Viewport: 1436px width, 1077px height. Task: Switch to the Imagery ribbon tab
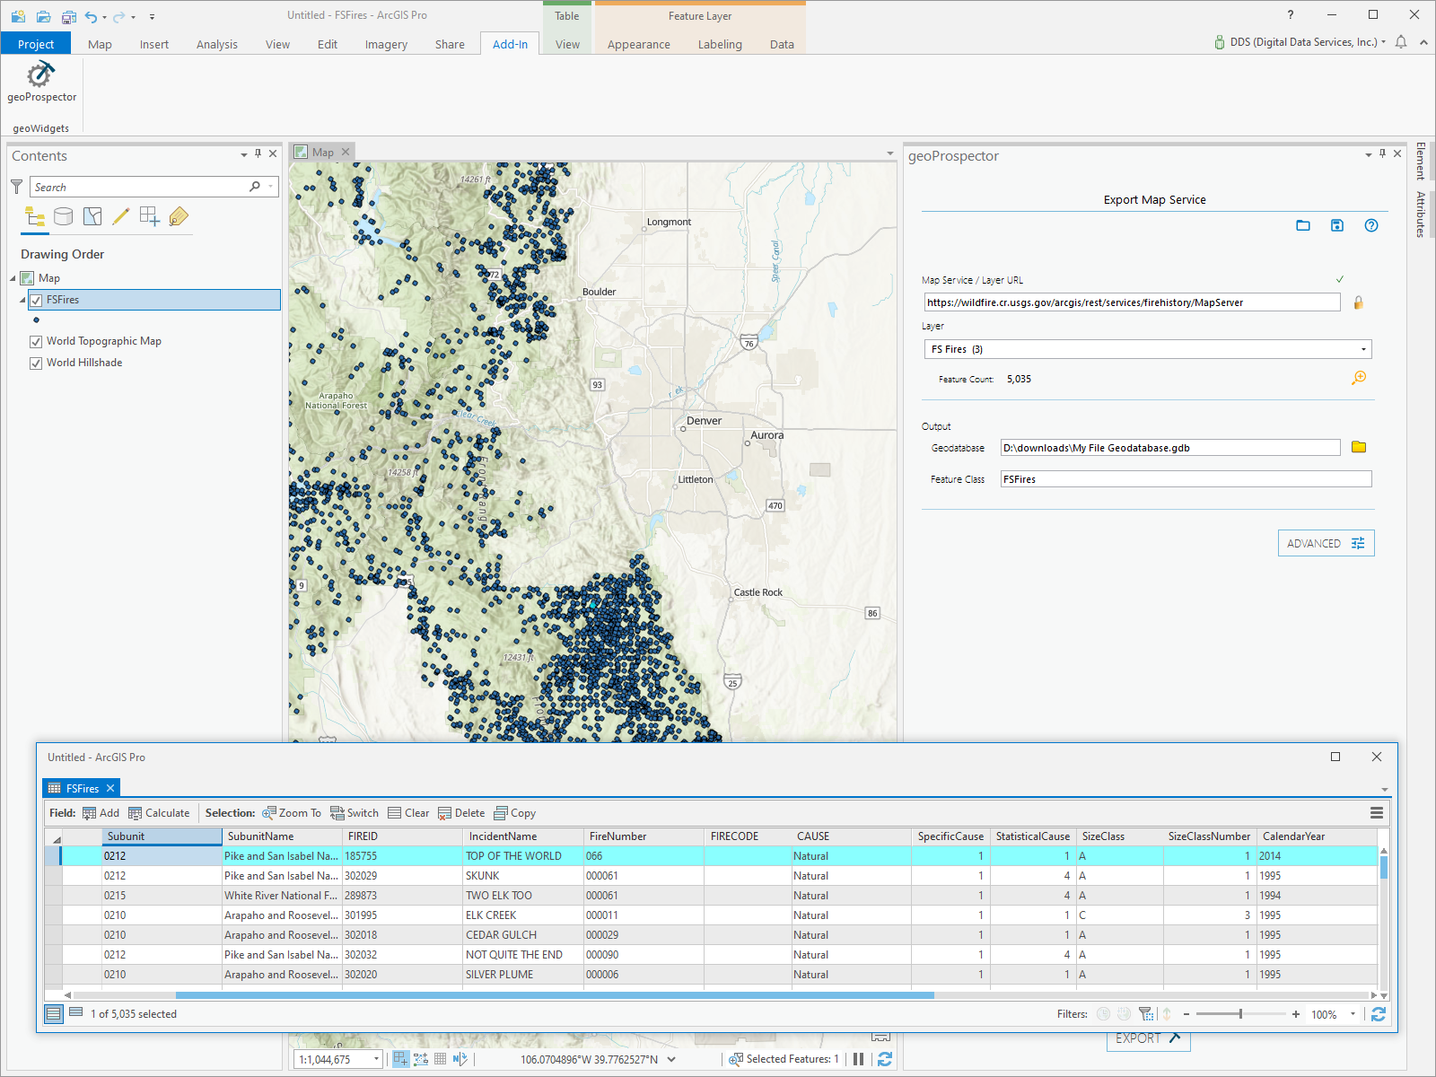point(386,44)
